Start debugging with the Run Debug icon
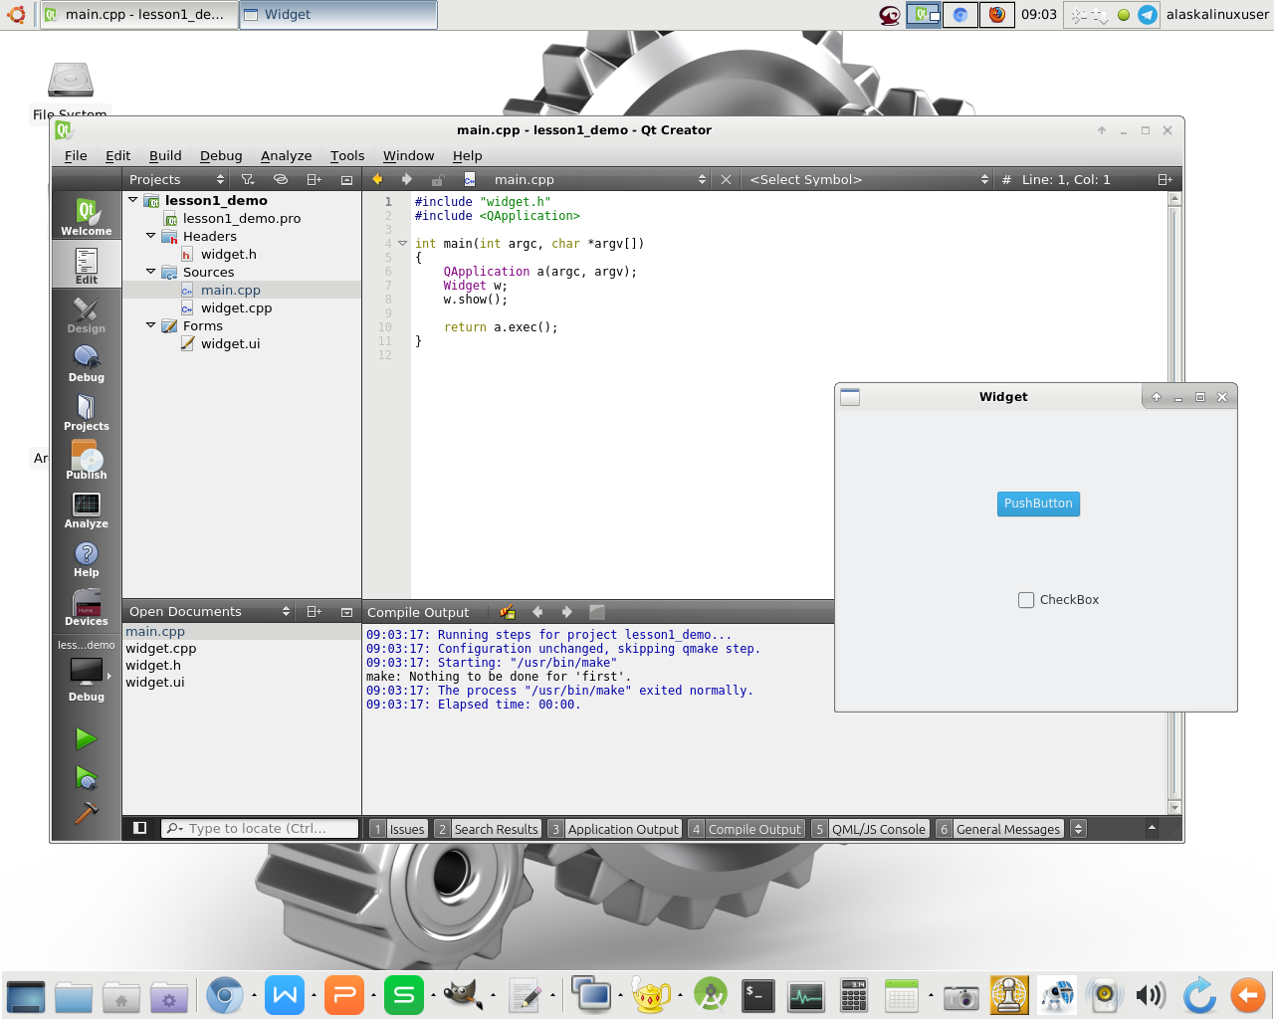The height and width of the screenshot is (1019, 1274). (x=86, y=777)
